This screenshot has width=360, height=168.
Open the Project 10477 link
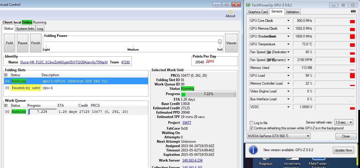coord(187,123)
